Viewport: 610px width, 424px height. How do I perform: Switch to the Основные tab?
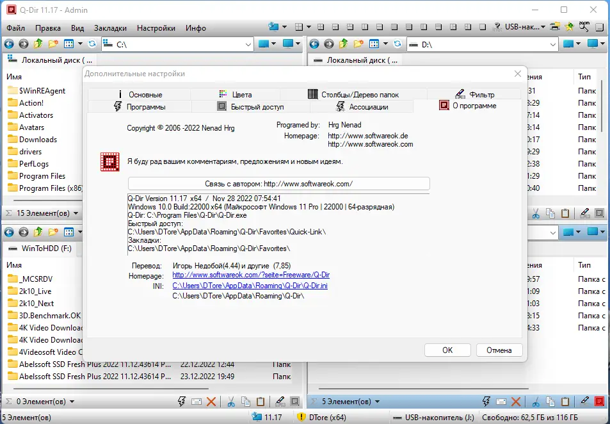pos(140,94)
